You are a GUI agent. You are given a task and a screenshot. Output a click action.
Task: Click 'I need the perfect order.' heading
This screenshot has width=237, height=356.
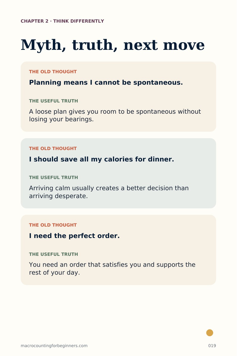click(74, 236)
